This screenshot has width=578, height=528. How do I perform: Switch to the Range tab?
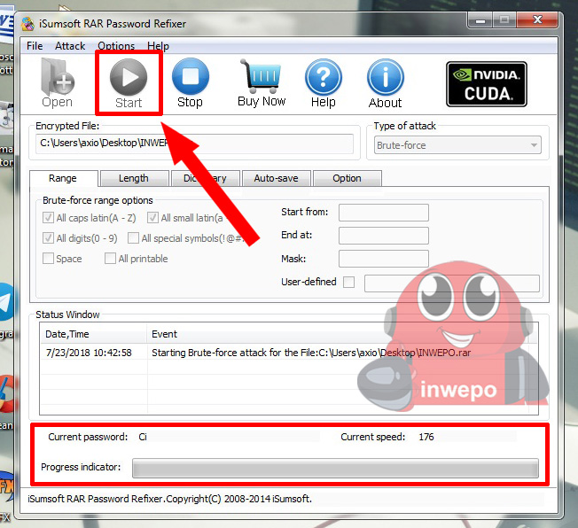coord(63,178)
